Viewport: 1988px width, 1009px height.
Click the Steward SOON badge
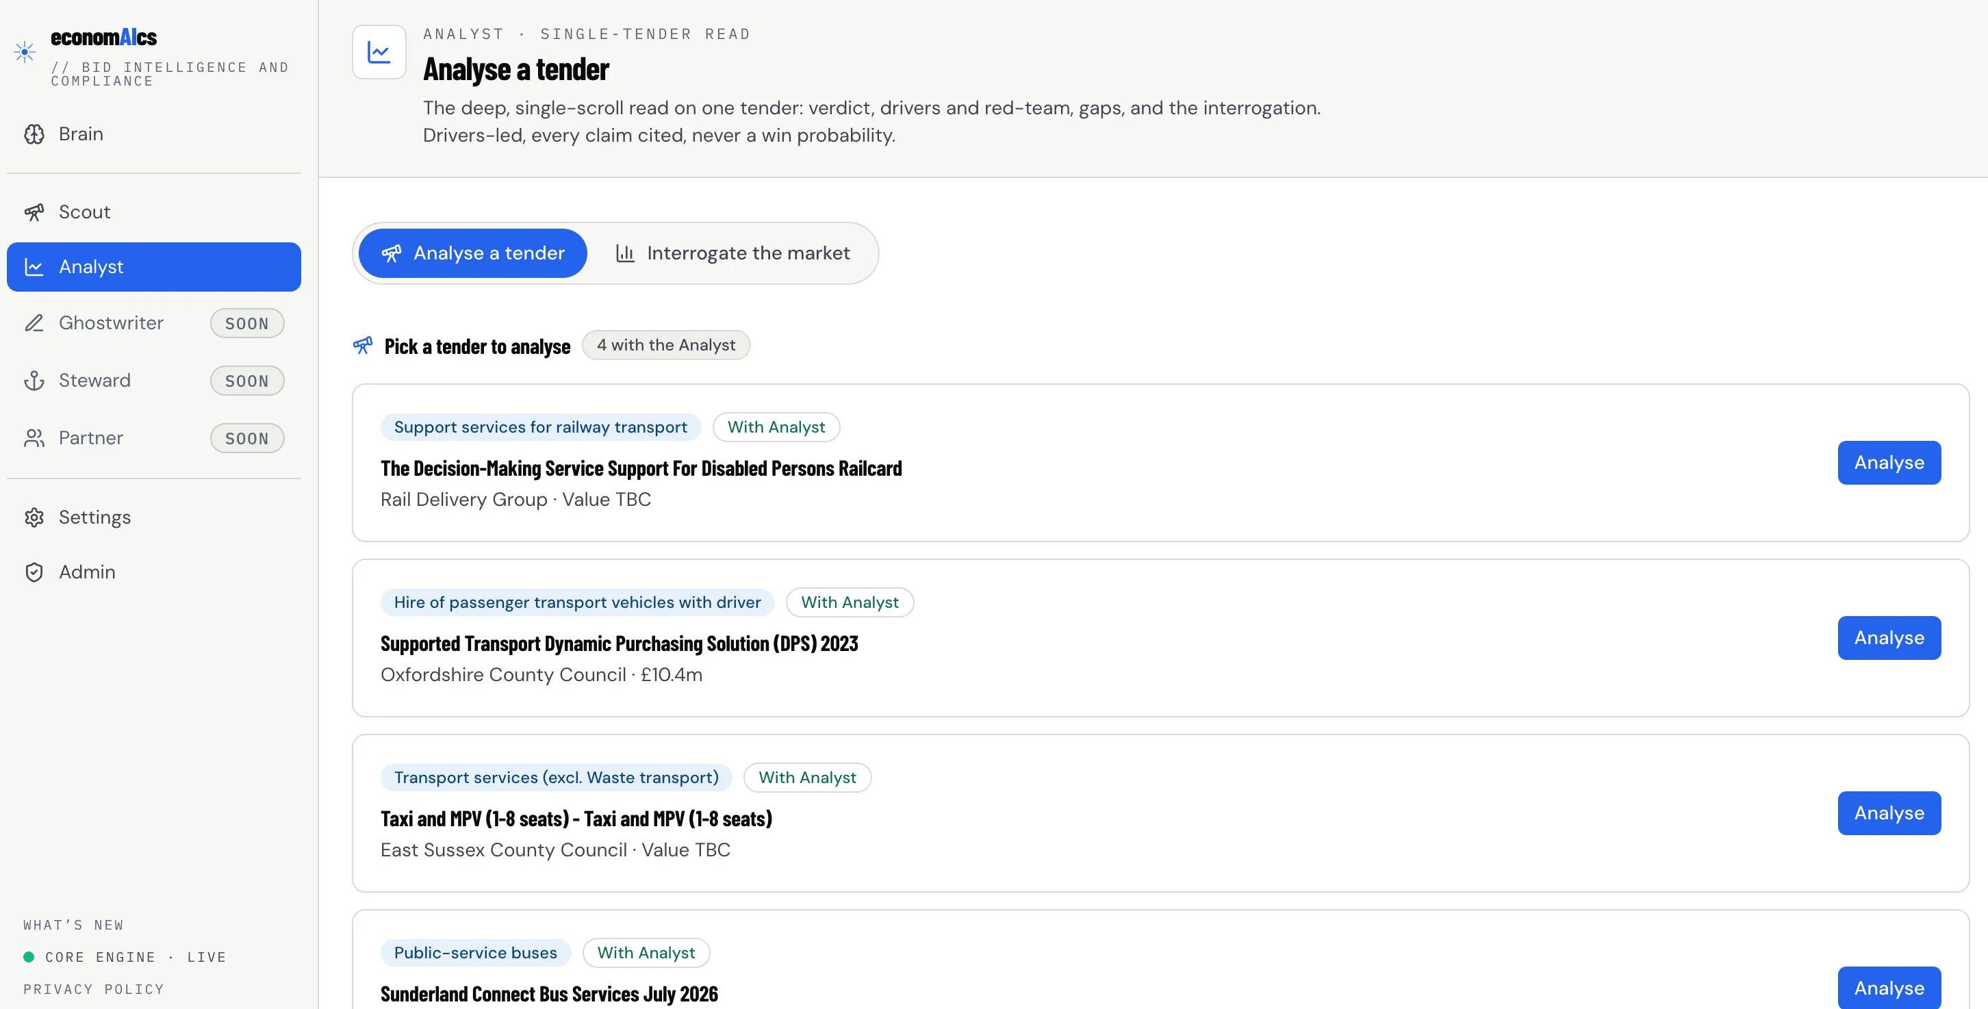247,381
